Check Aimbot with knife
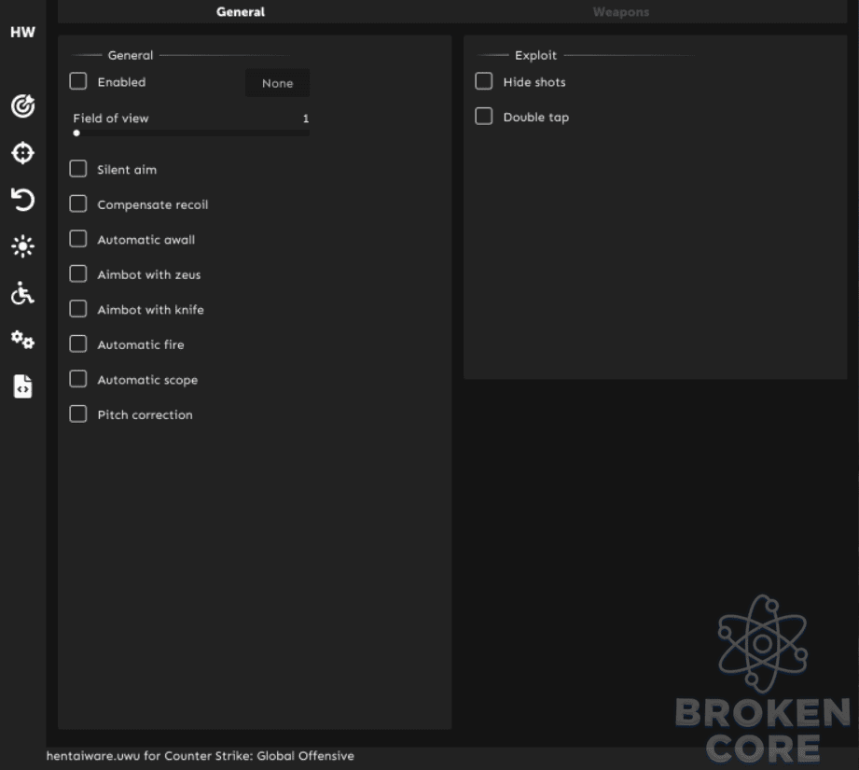The width and height of the screenshot is (859, 770). (x=78, y=309)
